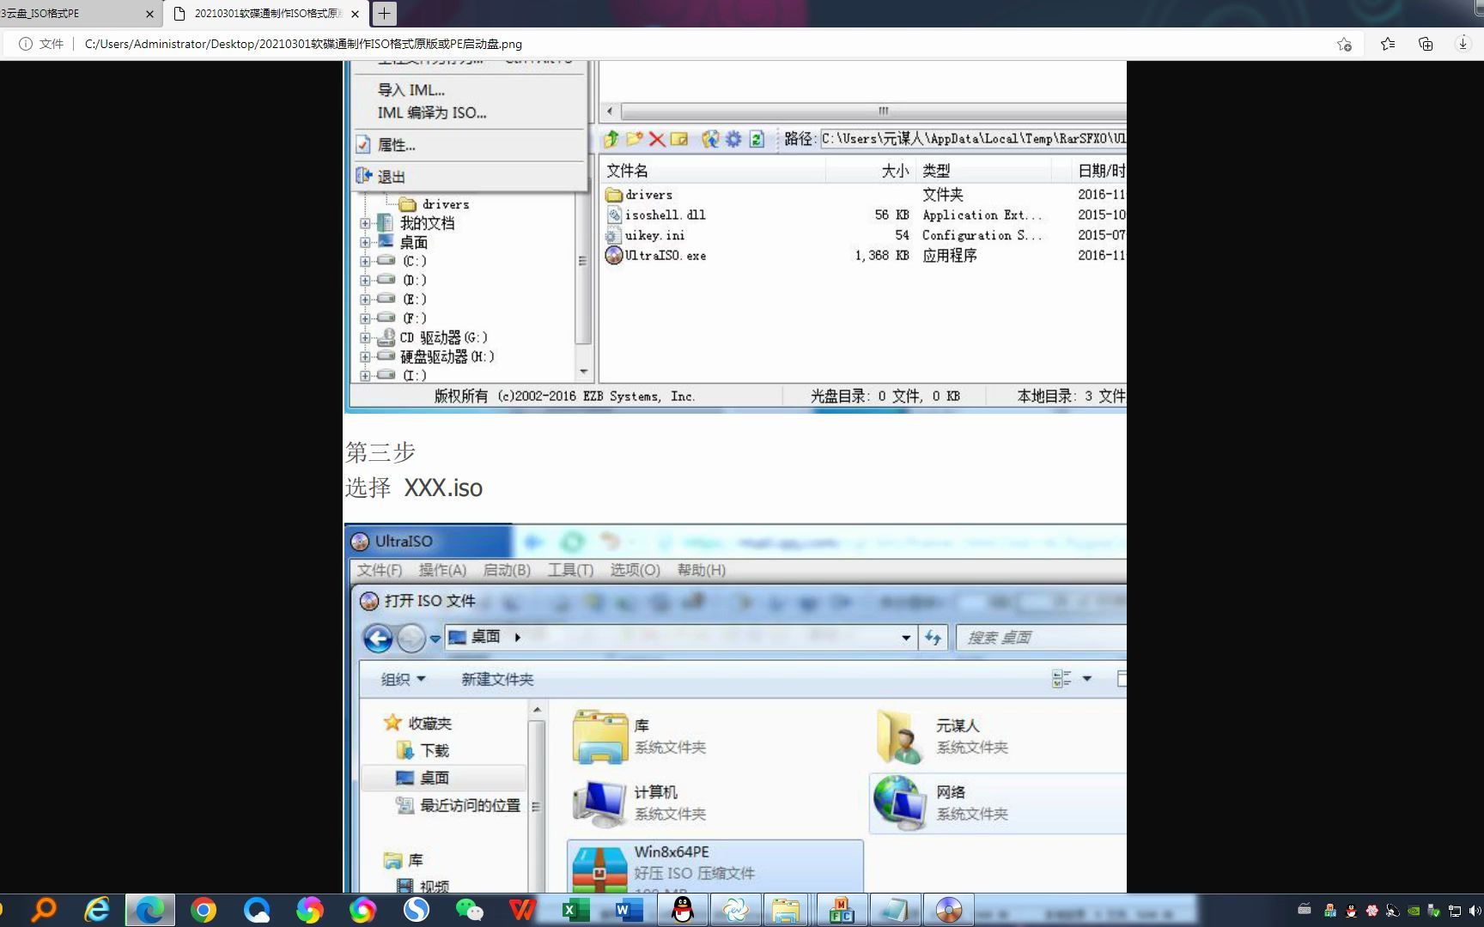
Task: Expand the (F:) drive node
Action: [365, 318]
